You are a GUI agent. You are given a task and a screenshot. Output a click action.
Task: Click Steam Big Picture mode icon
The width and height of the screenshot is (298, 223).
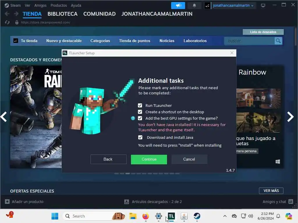(x=263, y=6)
